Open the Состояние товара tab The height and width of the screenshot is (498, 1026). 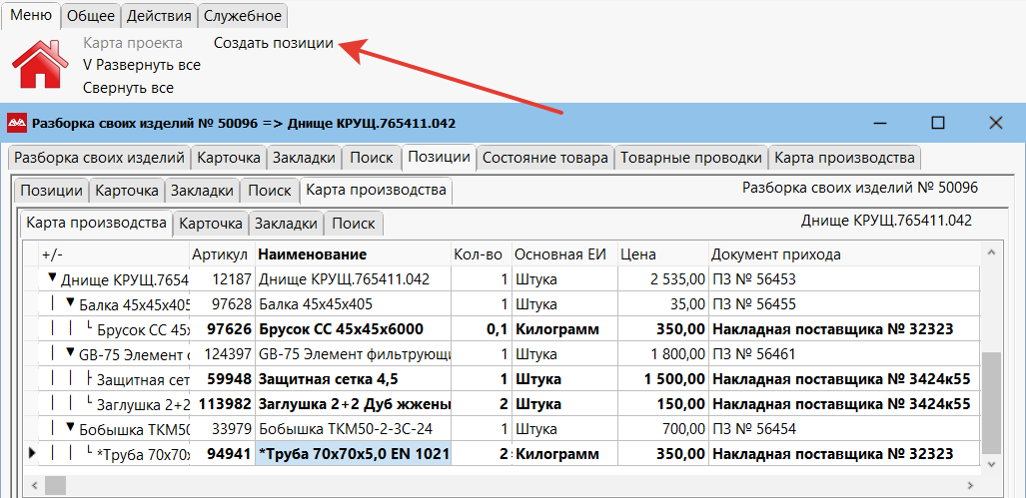[545, 158]
